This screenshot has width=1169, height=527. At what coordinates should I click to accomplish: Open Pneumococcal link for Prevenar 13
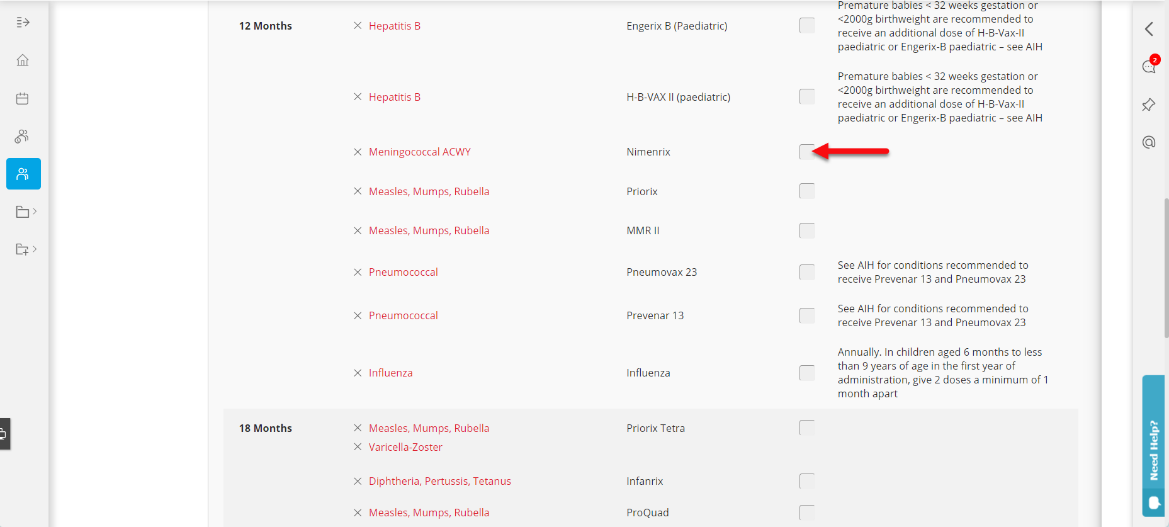pos(404,315)
